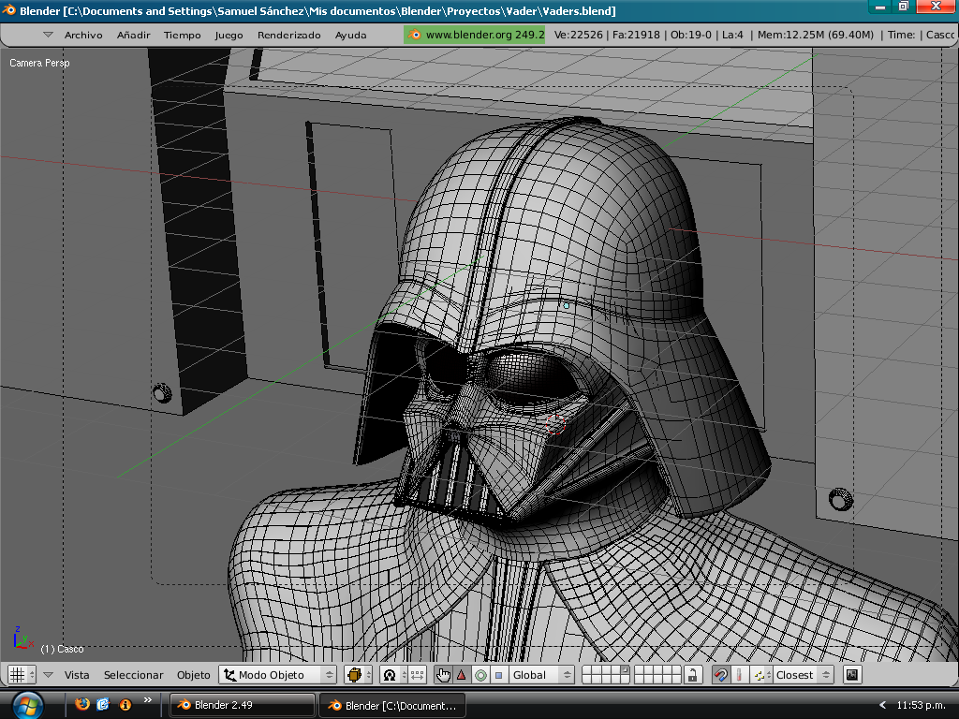959x719 pixels.
Task: Open the Closest snap target dropdown
Action: click(803, 675)
